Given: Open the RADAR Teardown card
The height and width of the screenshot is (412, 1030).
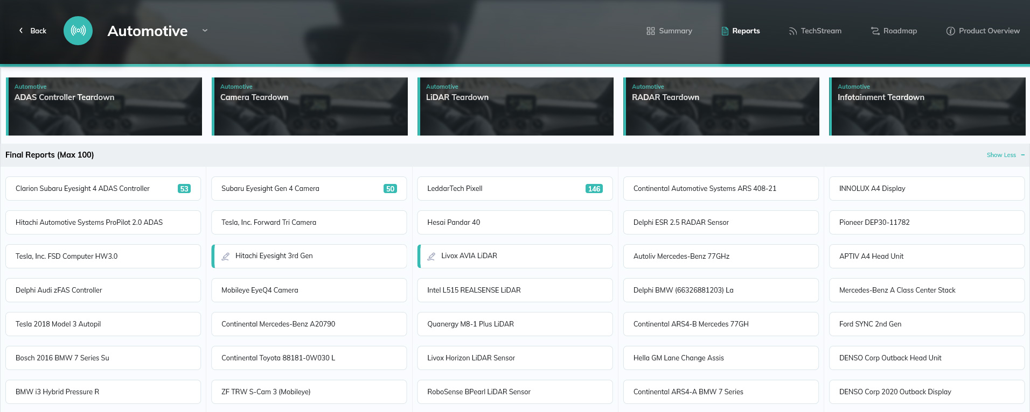Looking at the screenshot, I should (x=721, y=106).
